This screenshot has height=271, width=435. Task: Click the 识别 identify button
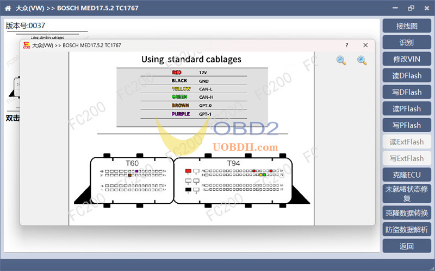[x=407, y=43]
